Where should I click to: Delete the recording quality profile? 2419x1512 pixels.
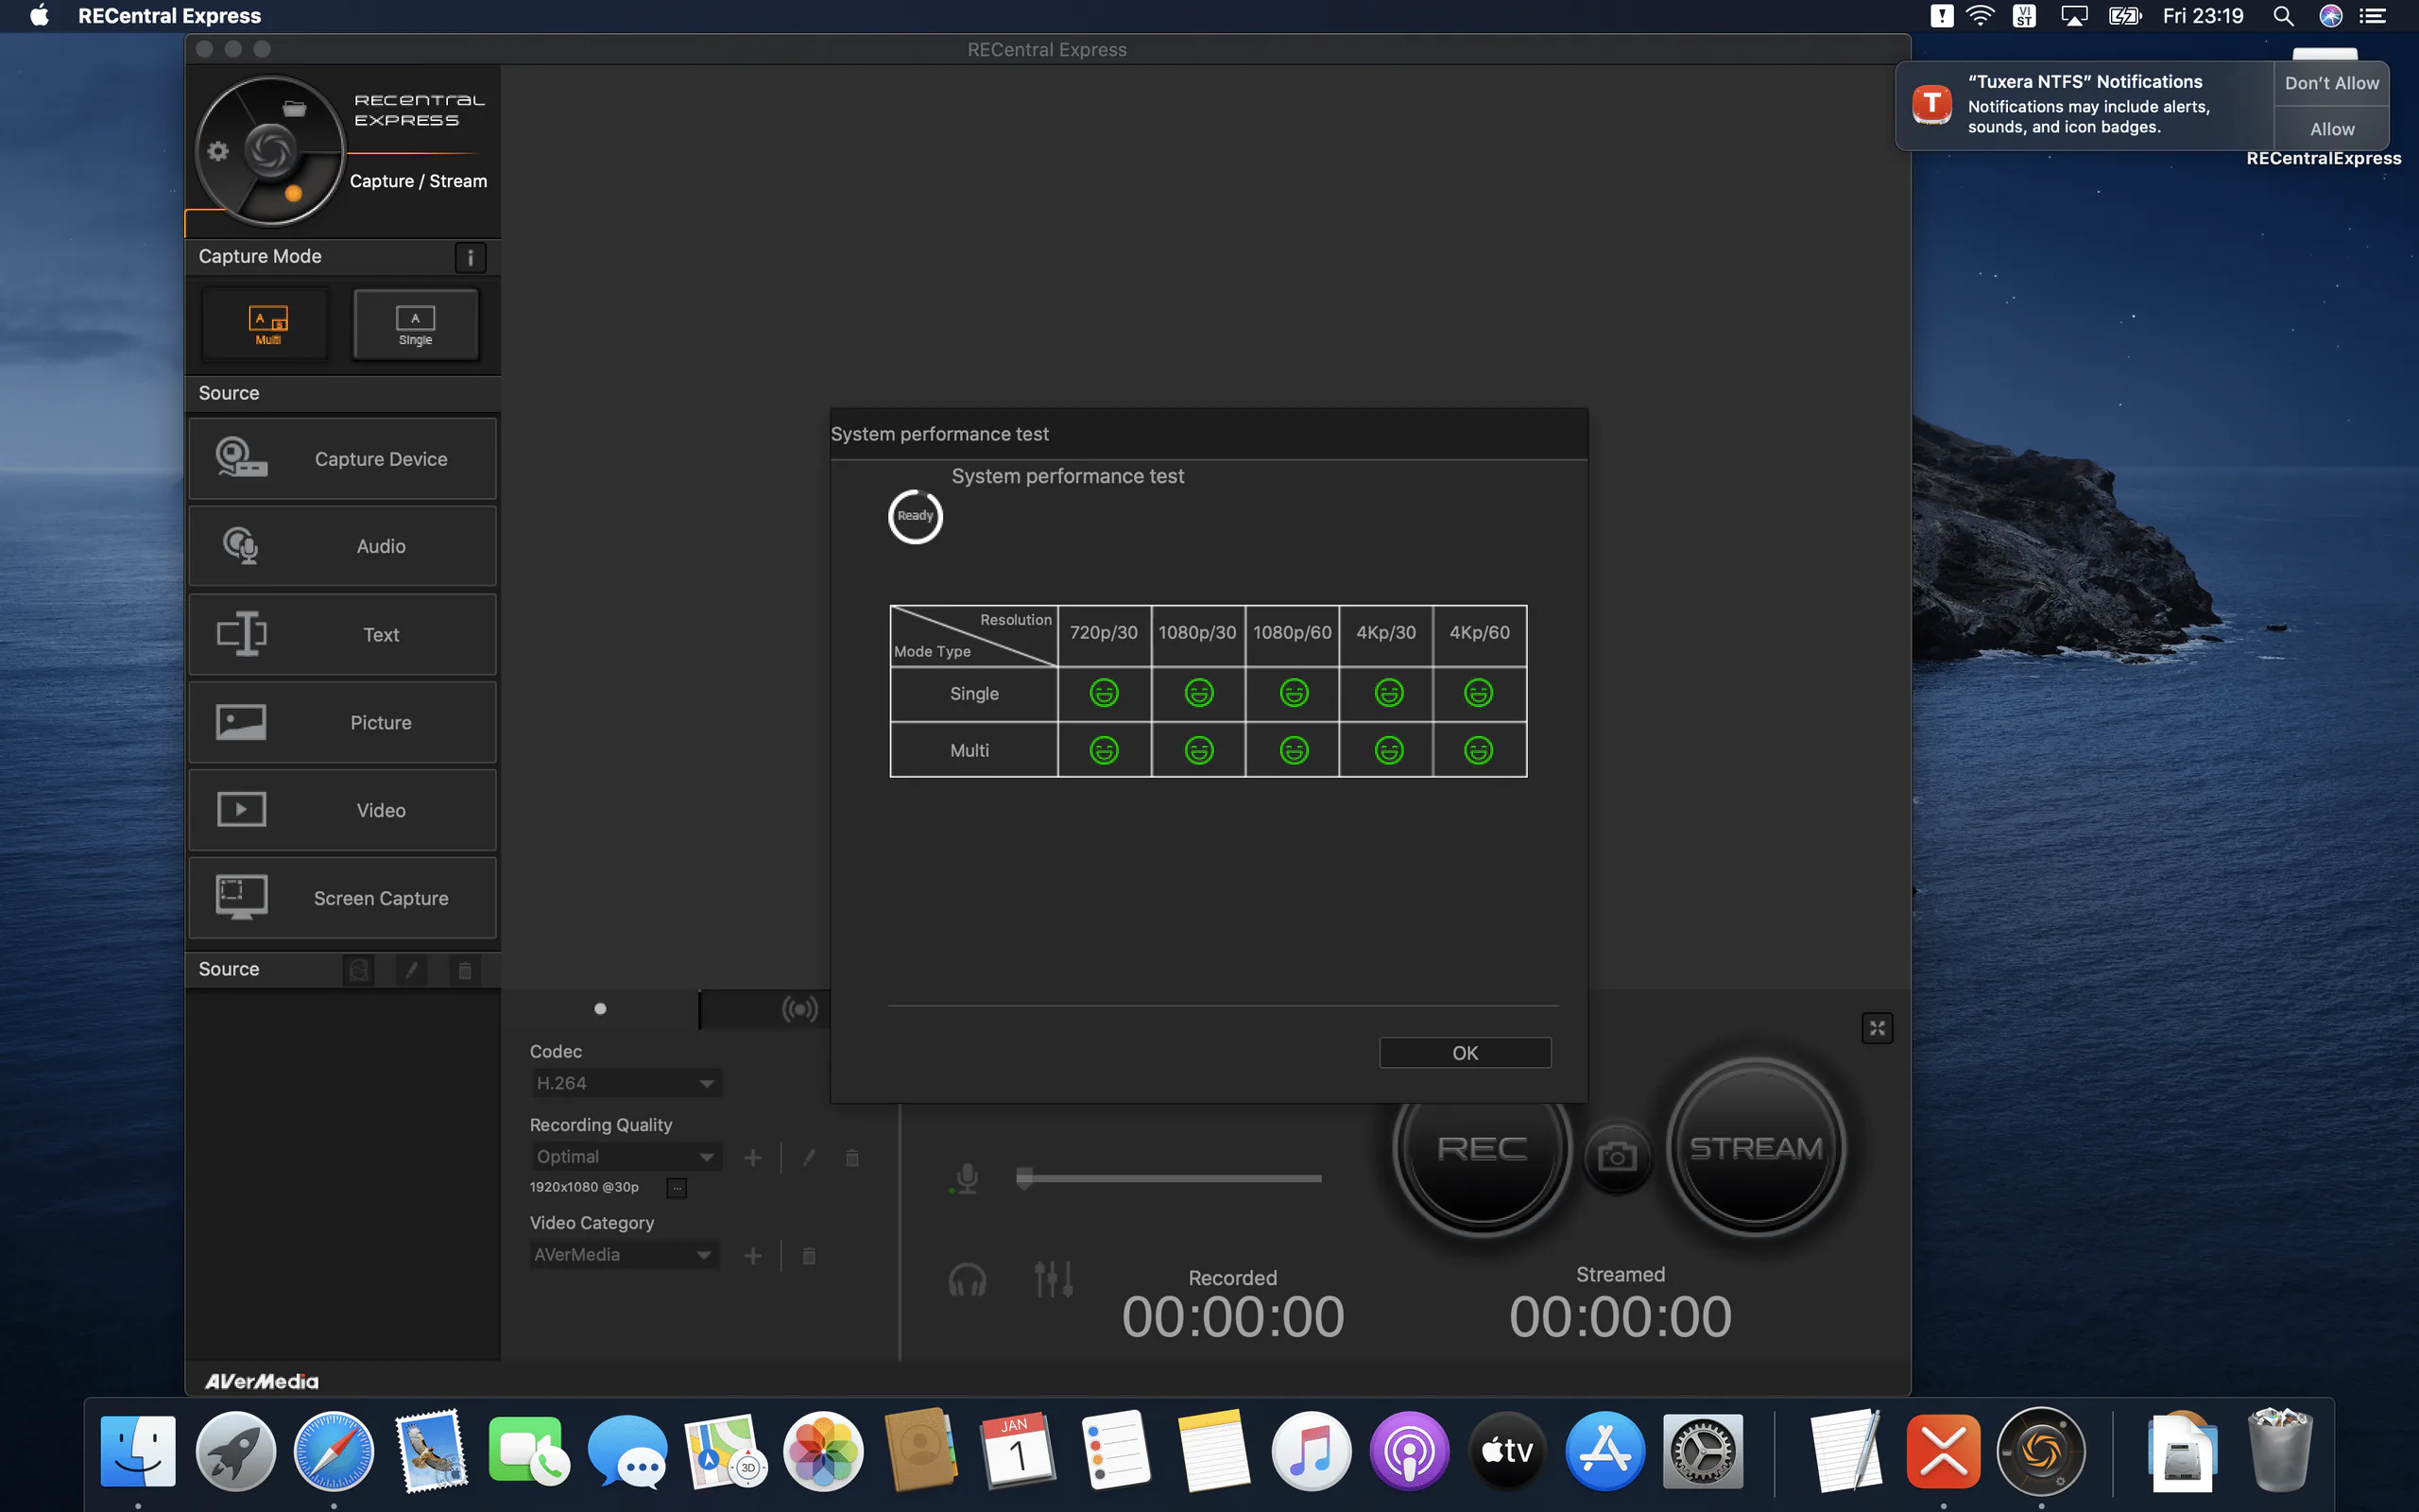(851, 1158)
